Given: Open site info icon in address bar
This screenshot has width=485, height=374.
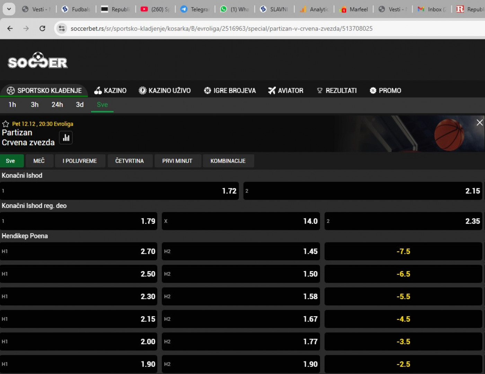Looking at the screenshot, I should [62, 28].
